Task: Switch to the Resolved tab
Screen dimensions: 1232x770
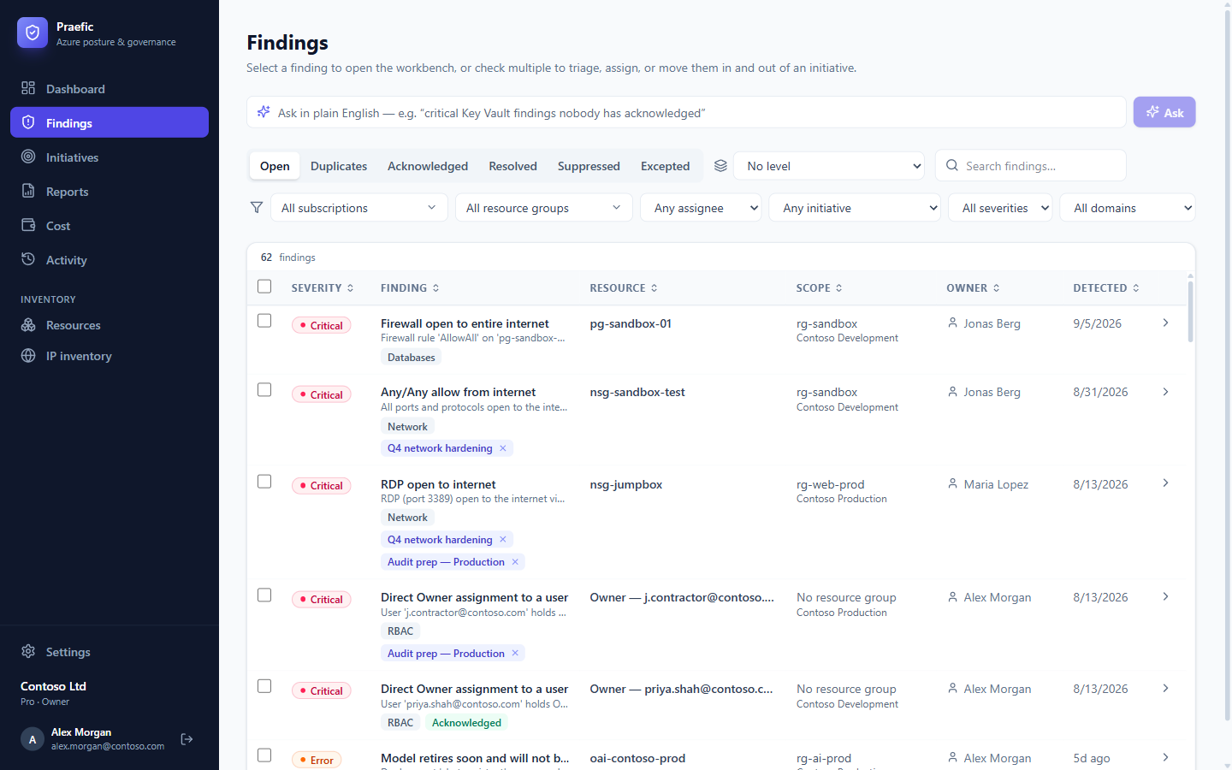Action: coord(513,166)
